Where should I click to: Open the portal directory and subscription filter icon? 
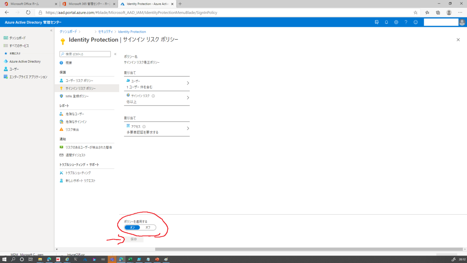[x=377, y=22]
